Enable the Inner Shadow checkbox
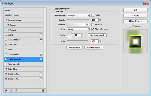Image resolution: width=151 pixels, height=96 pixels. [x=6, y=40]
